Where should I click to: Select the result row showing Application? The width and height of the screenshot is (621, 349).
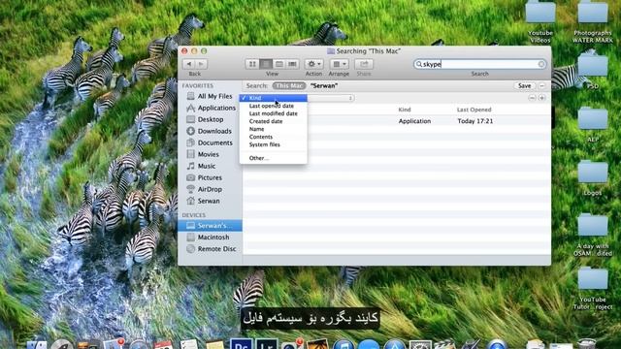[x=397, y=121]
